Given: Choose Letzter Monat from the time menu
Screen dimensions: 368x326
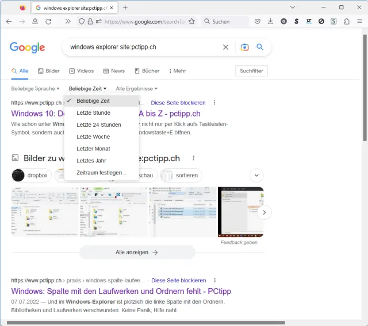Looking at the screenshot, I should (x=102, y=149).
